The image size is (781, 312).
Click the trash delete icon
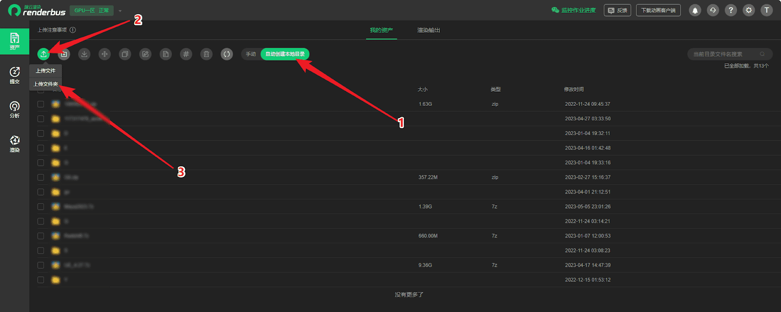(x=206, y=54)
